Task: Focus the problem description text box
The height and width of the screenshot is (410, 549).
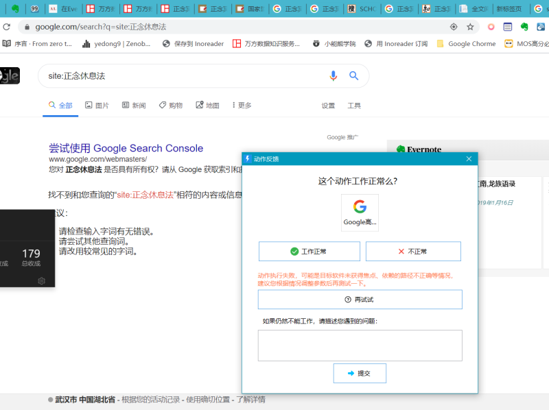Action: pos(360,346)
